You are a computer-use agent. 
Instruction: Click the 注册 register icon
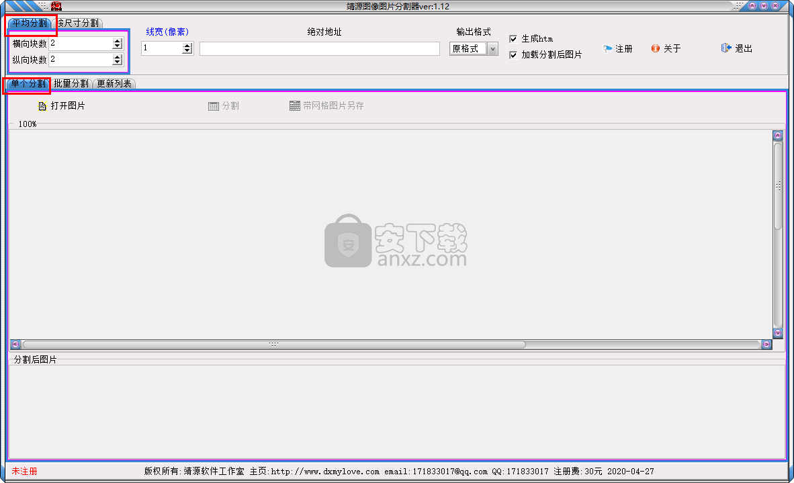(x=607, y=48)
